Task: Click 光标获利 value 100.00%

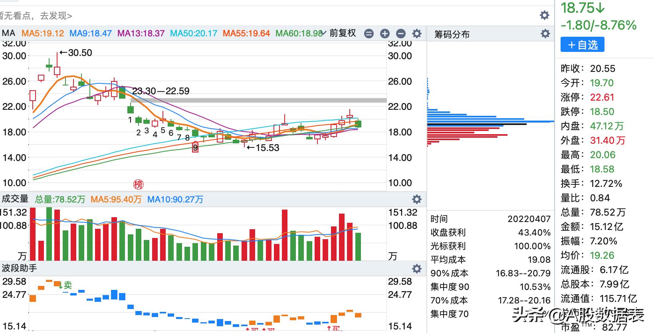Action: coord(532,246)
